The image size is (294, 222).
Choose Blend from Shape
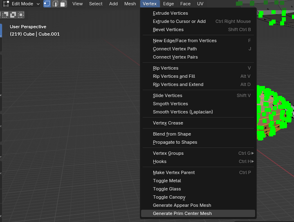[x=198, y=134]
